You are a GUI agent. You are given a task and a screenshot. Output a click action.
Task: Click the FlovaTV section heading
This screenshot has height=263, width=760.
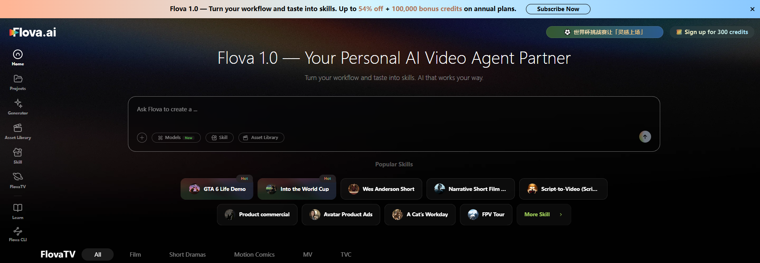coord(58,254)
